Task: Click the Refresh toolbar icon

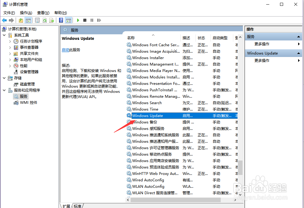Action: (x=45, y=20)
